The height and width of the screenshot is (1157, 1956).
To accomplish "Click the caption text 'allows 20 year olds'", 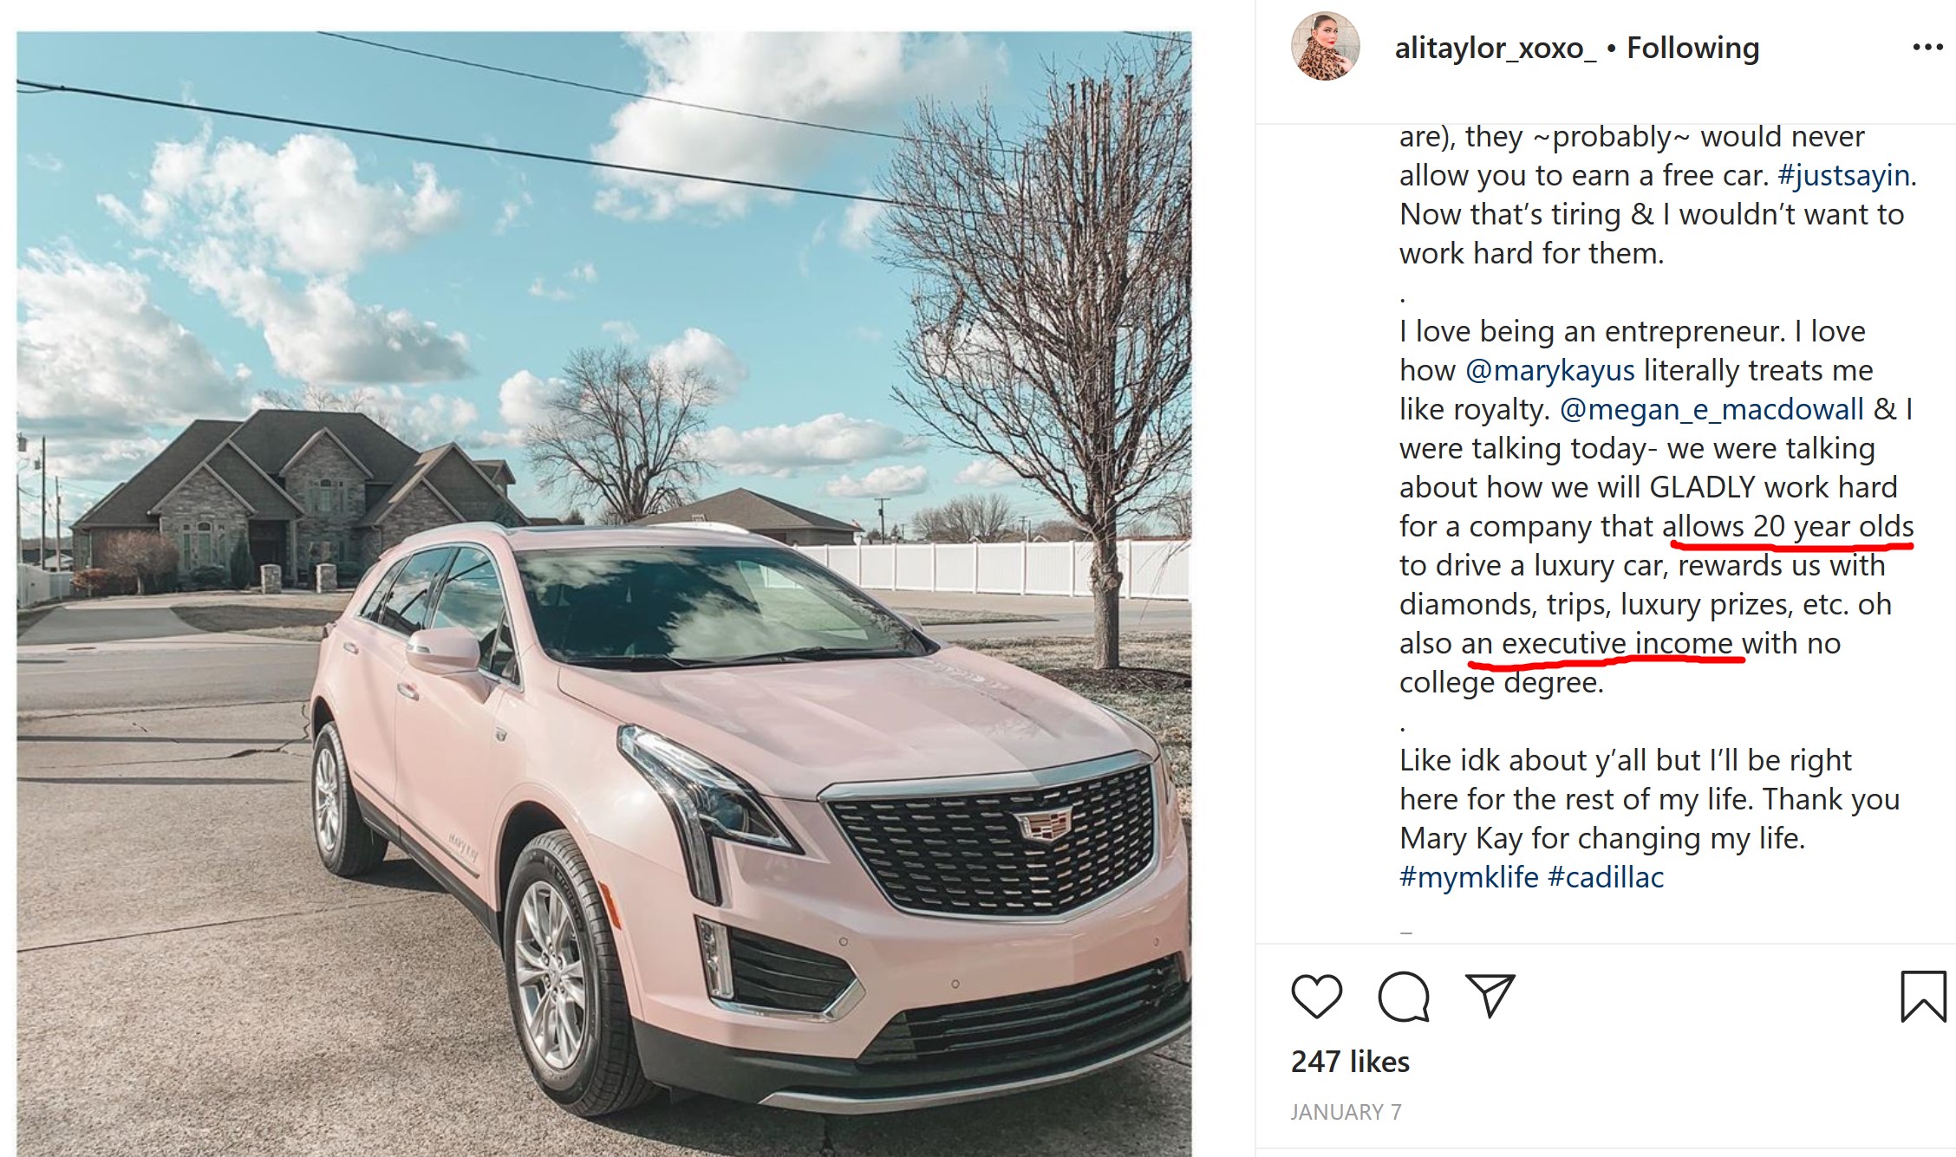I will pyautogui.click(x=1788, y=526).
